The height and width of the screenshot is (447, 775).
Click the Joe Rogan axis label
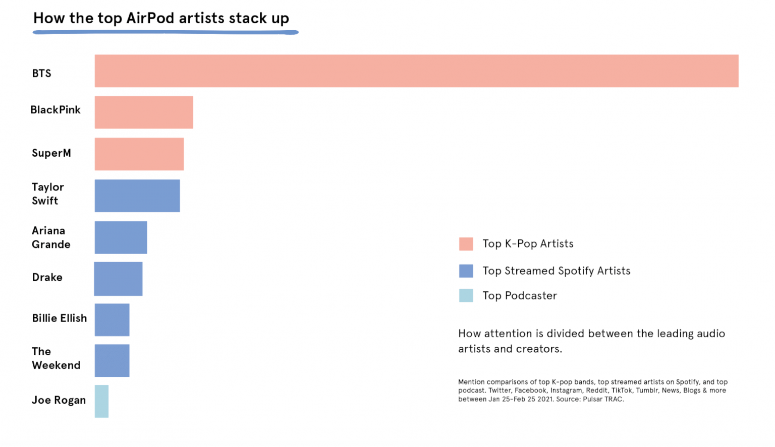click(59, 400)
